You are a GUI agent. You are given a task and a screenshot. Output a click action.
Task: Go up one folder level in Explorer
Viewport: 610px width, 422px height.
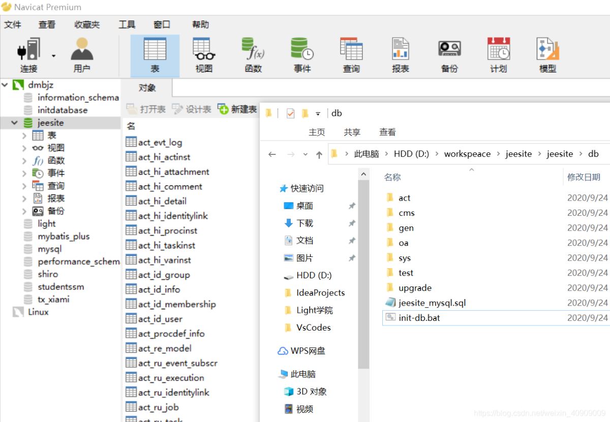[x=319, y=154]
